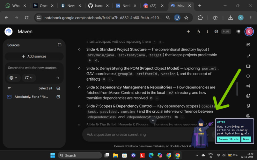The width and height of the screenshot is (257, 160).
Task: Open the Google account avatar K
Action: pos(249,31)
